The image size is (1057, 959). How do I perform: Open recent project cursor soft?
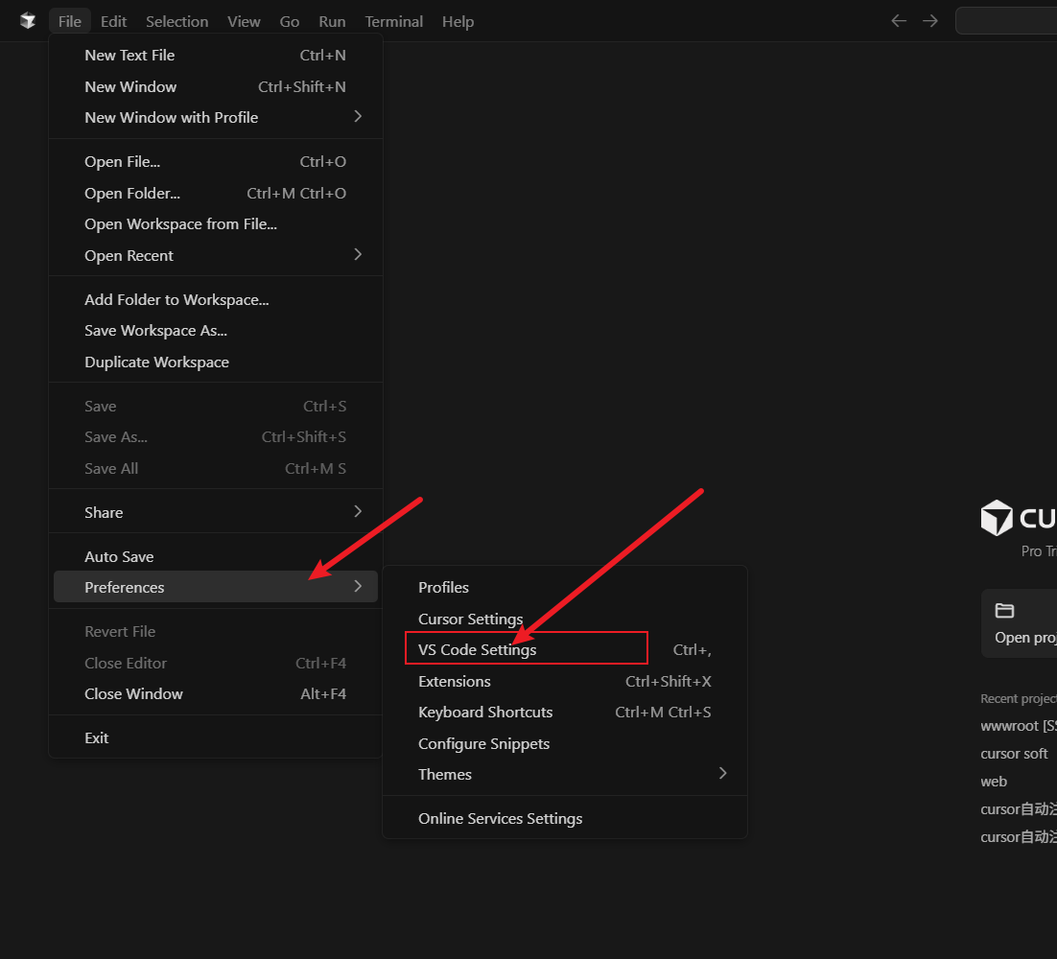tap(1014, 754)
